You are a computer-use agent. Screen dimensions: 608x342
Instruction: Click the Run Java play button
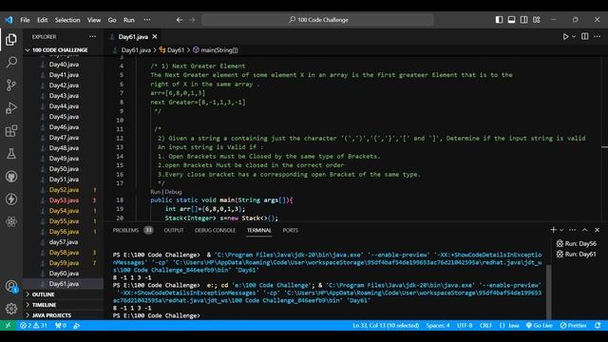[x=565, y=36]
